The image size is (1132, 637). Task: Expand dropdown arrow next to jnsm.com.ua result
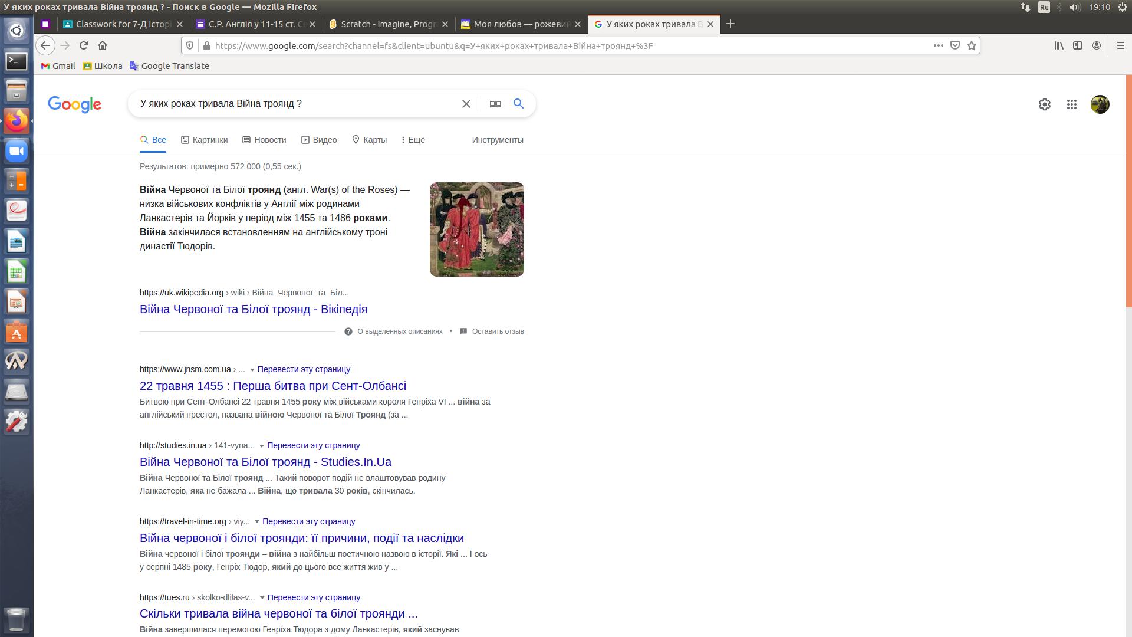[252, 370]
